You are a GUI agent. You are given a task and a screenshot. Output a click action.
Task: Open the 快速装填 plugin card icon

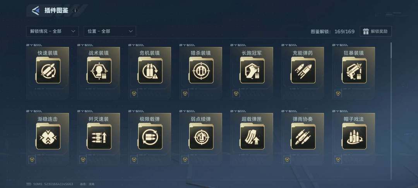click(48, 71)
